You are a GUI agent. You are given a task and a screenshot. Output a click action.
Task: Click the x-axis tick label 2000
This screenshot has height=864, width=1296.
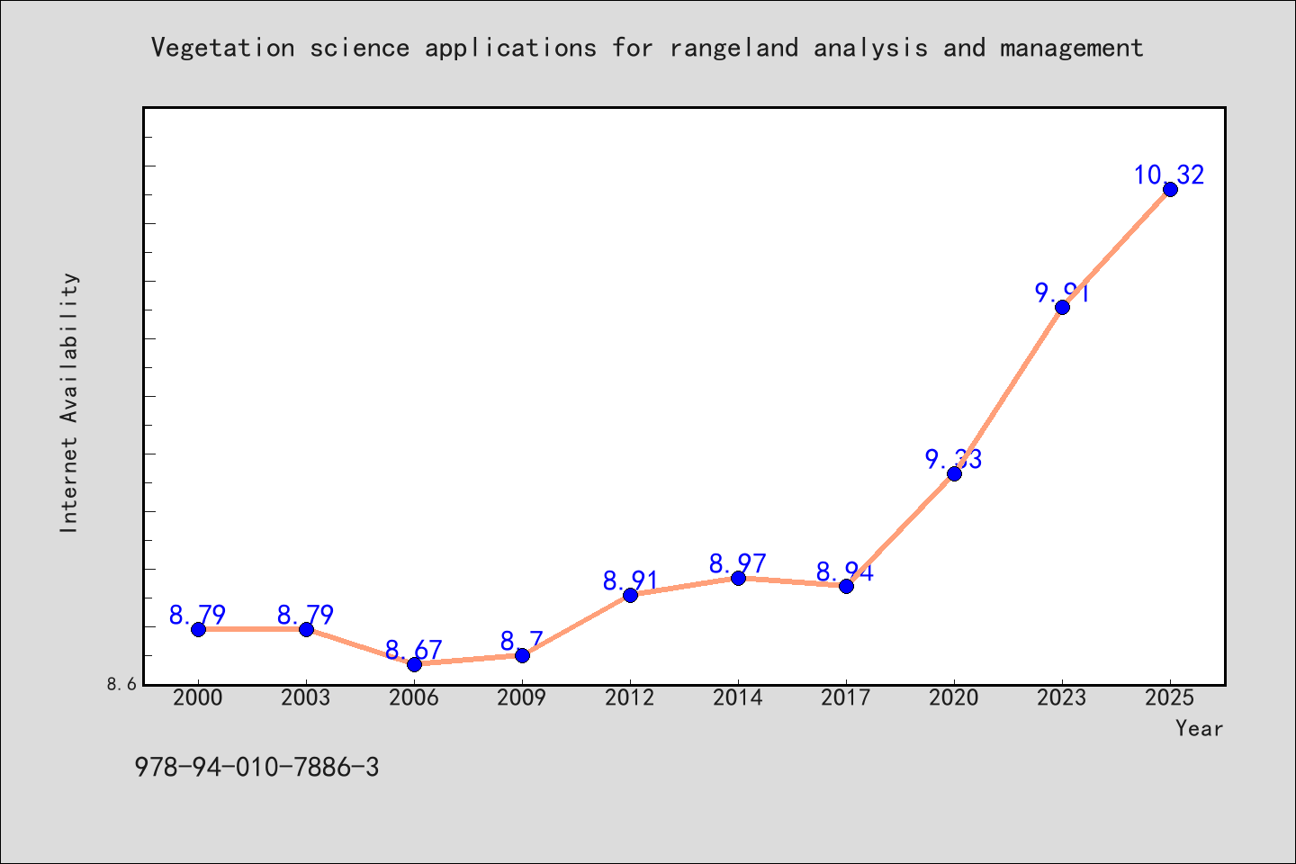pyautogui.click(x=198, y=698)
